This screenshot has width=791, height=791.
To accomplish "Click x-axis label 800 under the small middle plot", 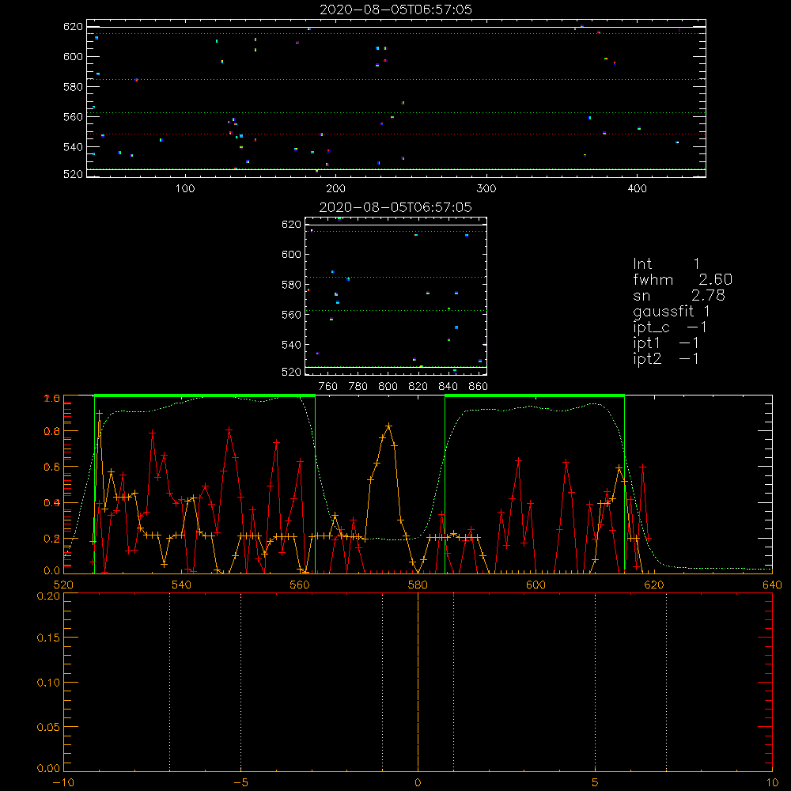I will coord(388,387).
